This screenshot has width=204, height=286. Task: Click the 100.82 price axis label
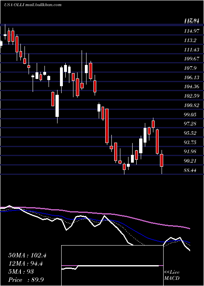[191, 105]
